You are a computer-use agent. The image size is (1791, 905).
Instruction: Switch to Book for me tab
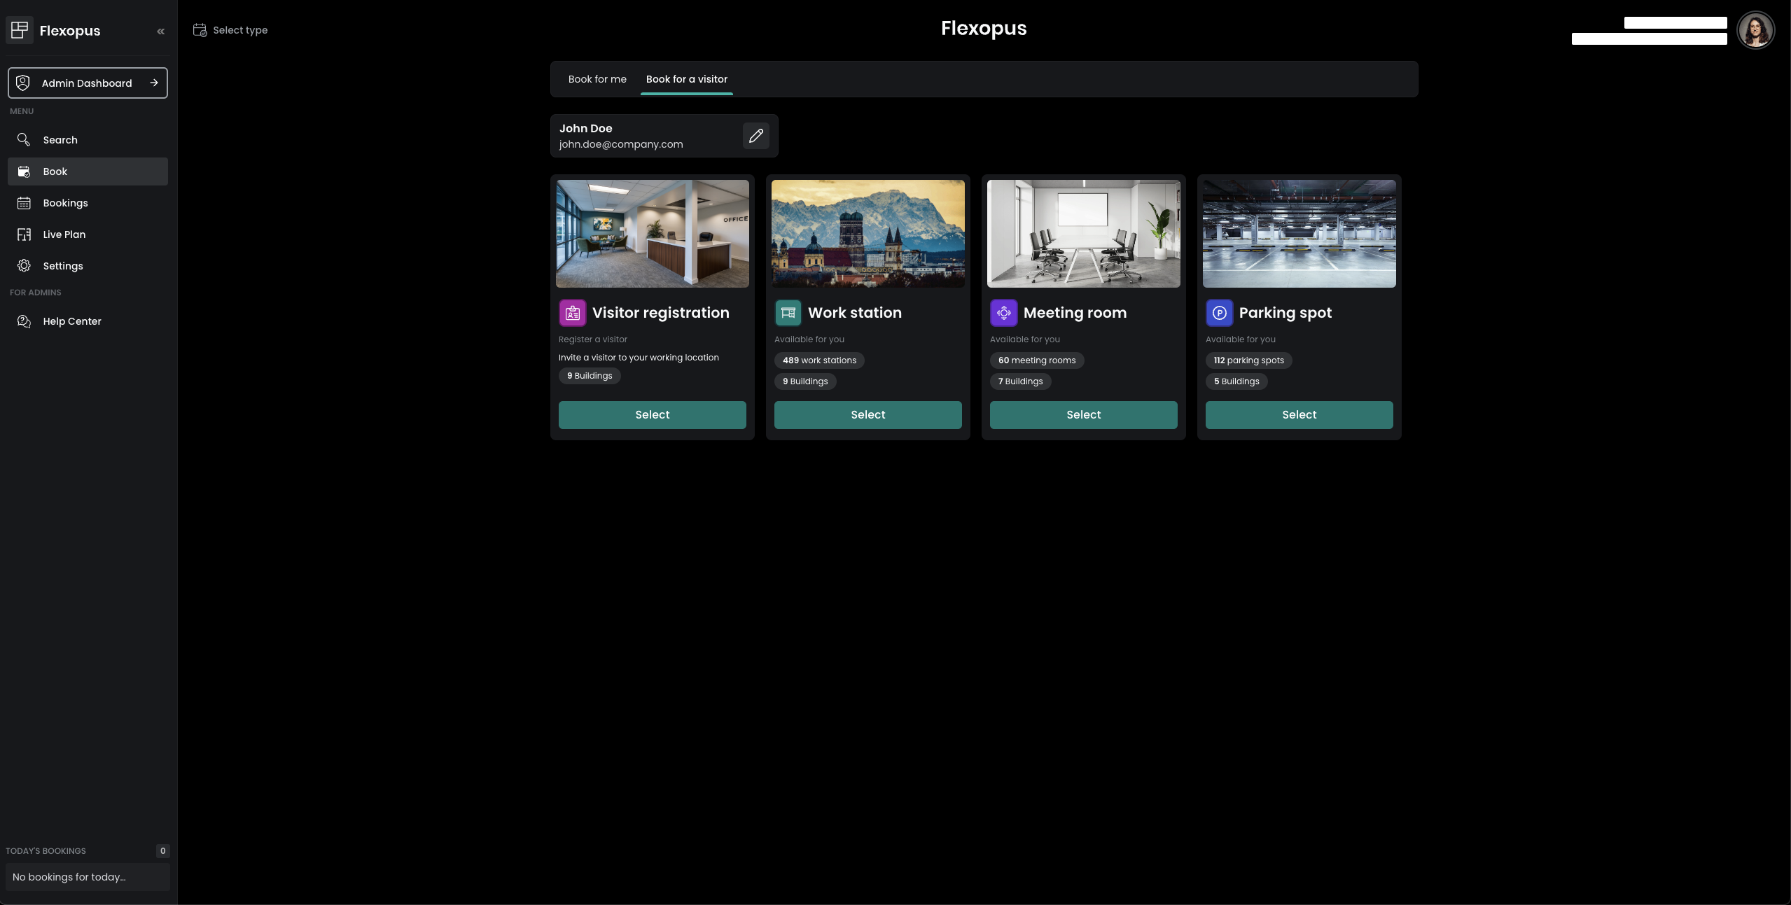[x=597, y=79]
